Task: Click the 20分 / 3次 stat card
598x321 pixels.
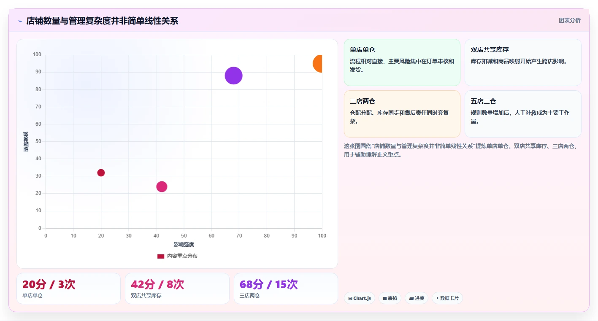Action: tap(68, 289)
